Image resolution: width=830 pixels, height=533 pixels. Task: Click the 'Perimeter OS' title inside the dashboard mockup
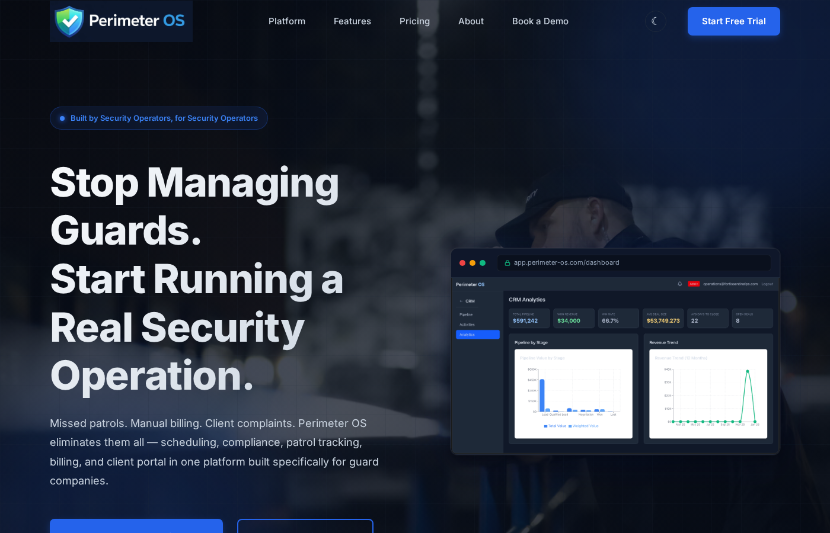[x=470, y=284]
